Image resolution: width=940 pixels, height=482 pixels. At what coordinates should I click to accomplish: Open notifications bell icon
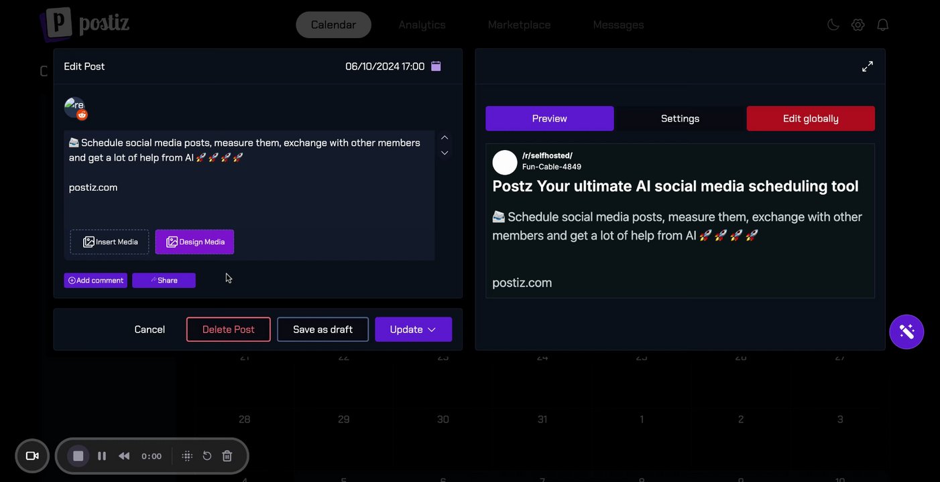pyautogui.click(x=883, y=25)
